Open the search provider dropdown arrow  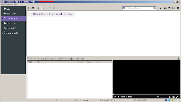pyautogui.click(x=126, y=8)
